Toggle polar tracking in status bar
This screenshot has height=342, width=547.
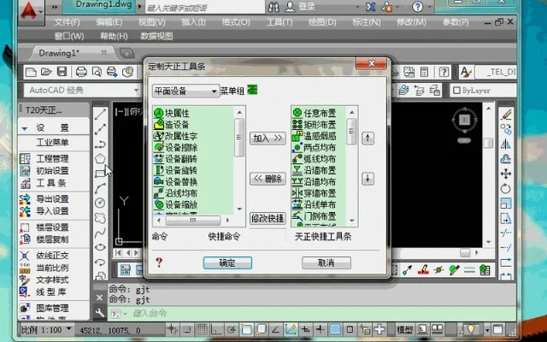point(231,329)
